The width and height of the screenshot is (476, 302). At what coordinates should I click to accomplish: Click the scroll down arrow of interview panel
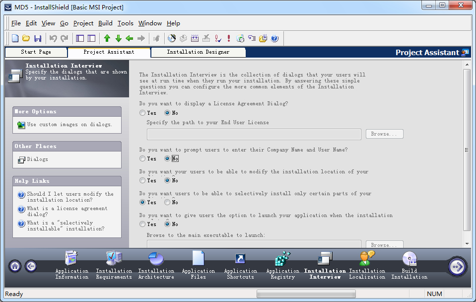click(x=467, y=244)
